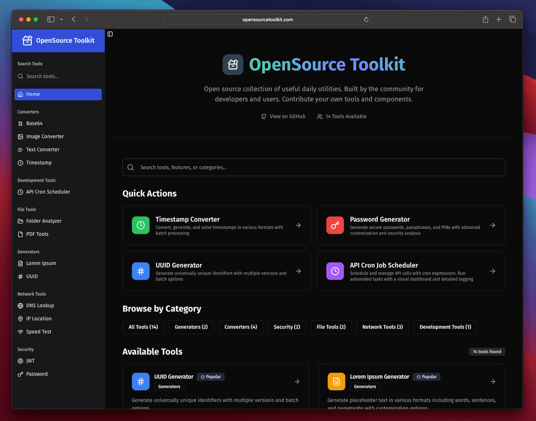Filter by Converters (4) category
The image size is (536, 421).
point(241,327)
